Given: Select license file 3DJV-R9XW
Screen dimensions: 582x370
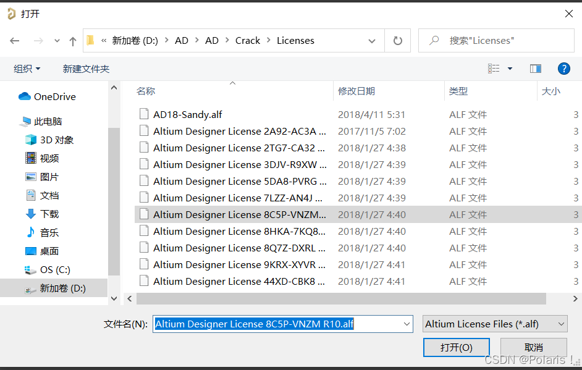Looking at the screenshot, I should (x=240, y=165).
